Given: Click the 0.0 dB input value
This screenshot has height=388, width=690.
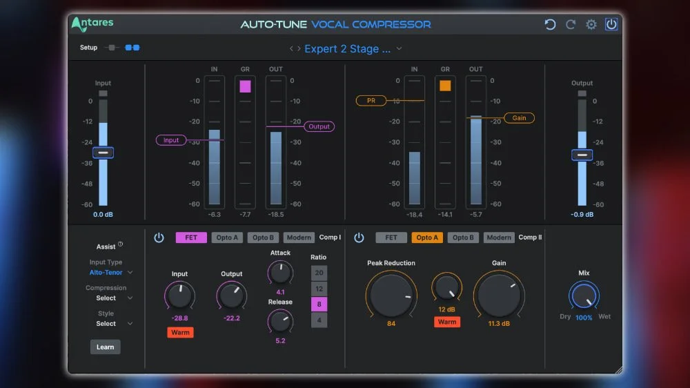Looking at the screenshot, I should [103, 215].
